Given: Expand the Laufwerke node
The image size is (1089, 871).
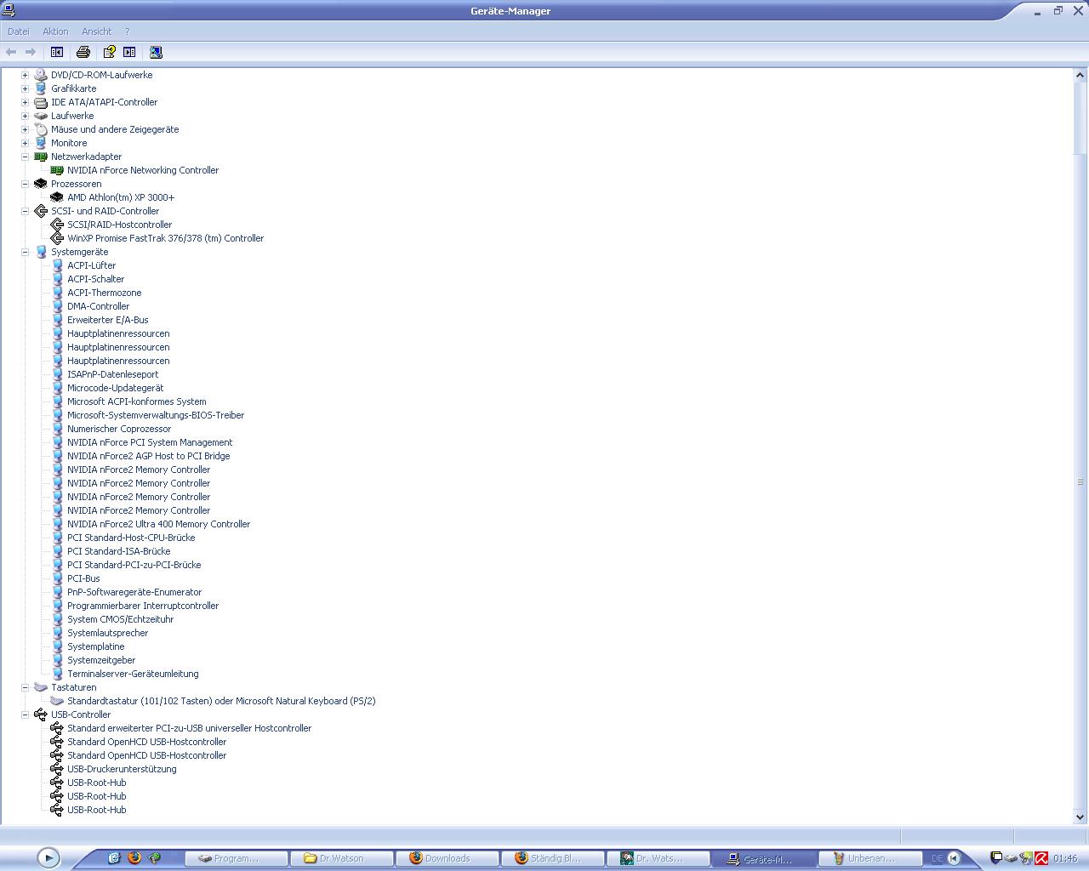Looking at the screenshot, I should click(25, 116).
